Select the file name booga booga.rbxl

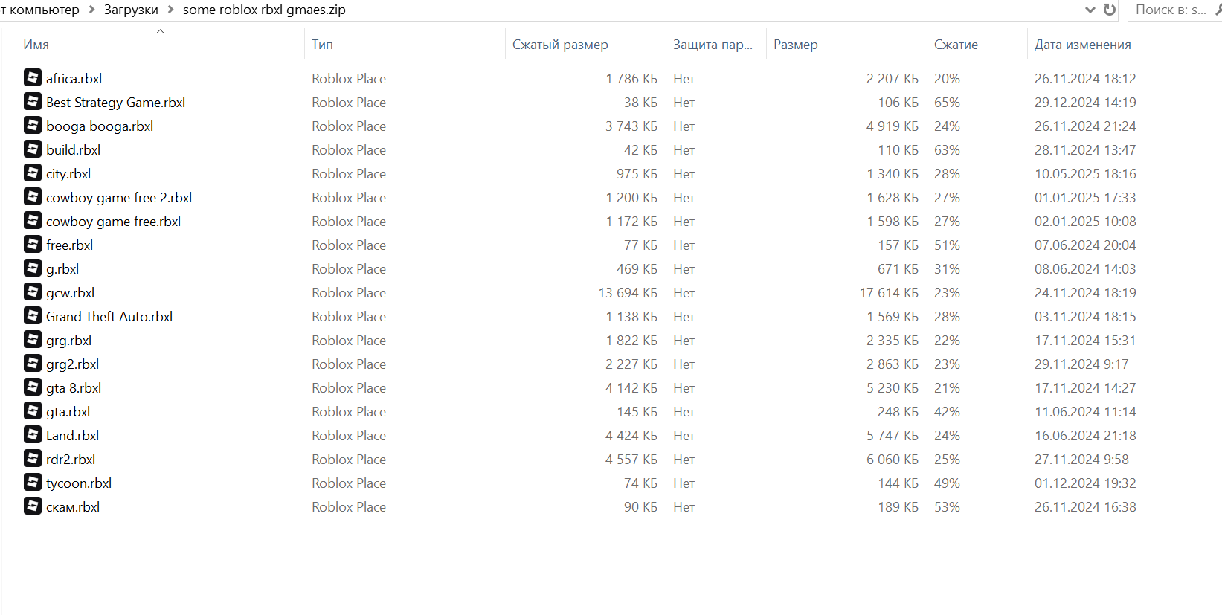100,126
